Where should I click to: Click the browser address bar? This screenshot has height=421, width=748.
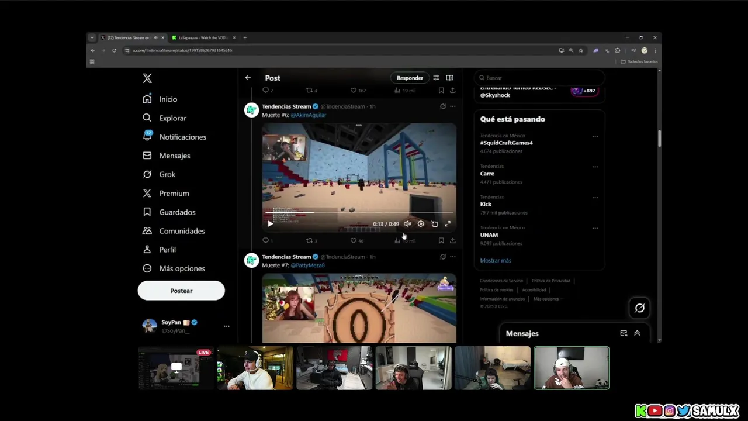coord(339,50)
